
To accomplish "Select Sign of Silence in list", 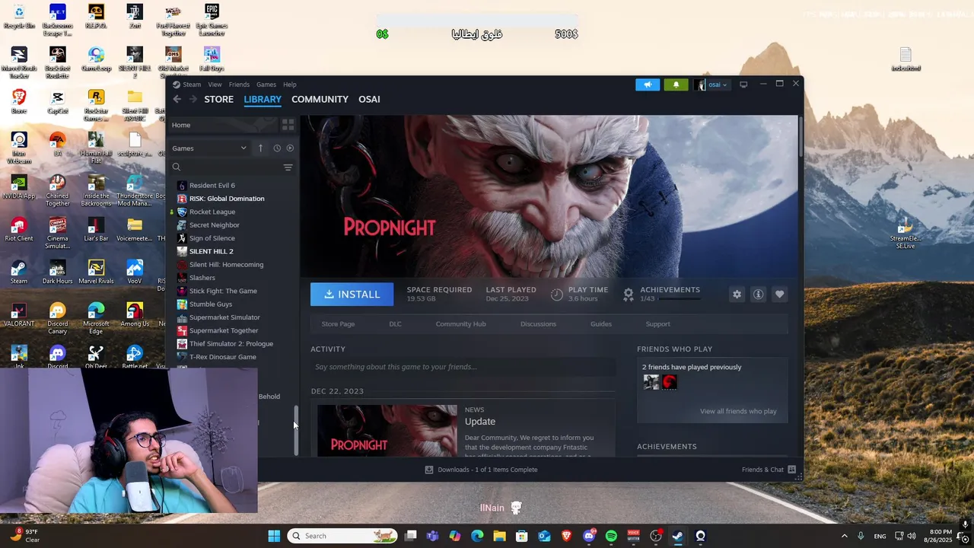I will click(212, 238).
